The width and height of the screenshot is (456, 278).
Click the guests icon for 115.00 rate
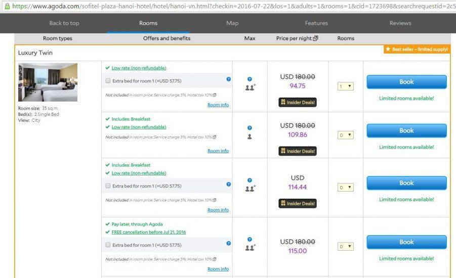(250, 248)
